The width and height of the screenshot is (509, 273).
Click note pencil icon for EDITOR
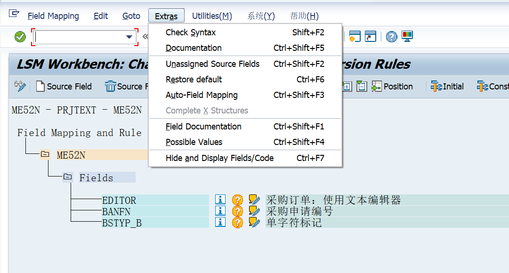254,199
